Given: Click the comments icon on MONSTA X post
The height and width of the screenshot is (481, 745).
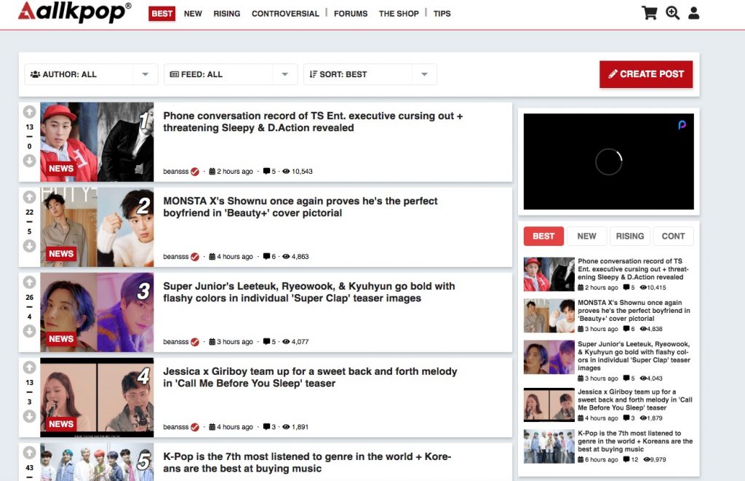Looking at the screenshot, I should tap(266, 256).
